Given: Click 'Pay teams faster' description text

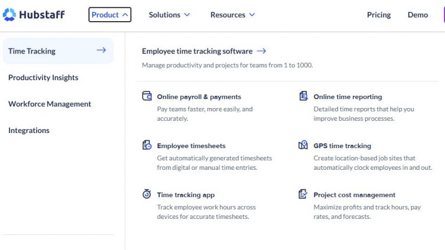Looking at the screenshot, I should (205, 114).
